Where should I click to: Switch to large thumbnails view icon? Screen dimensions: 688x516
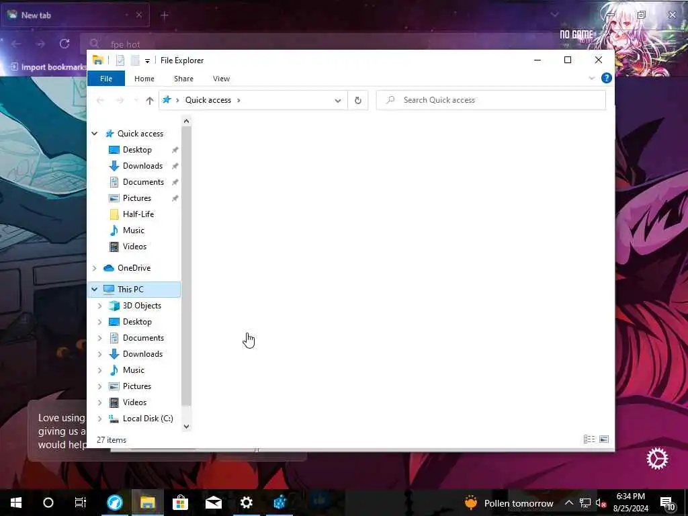(x=604, y=439)
